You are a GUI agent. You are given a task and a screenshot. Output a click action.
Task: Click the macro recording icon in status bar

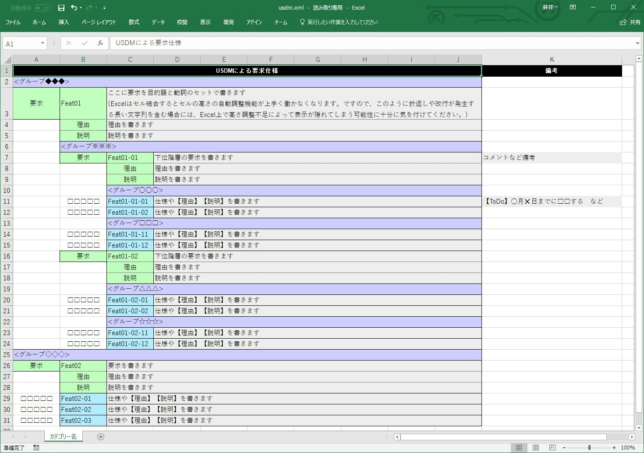(x=36, y=448)
